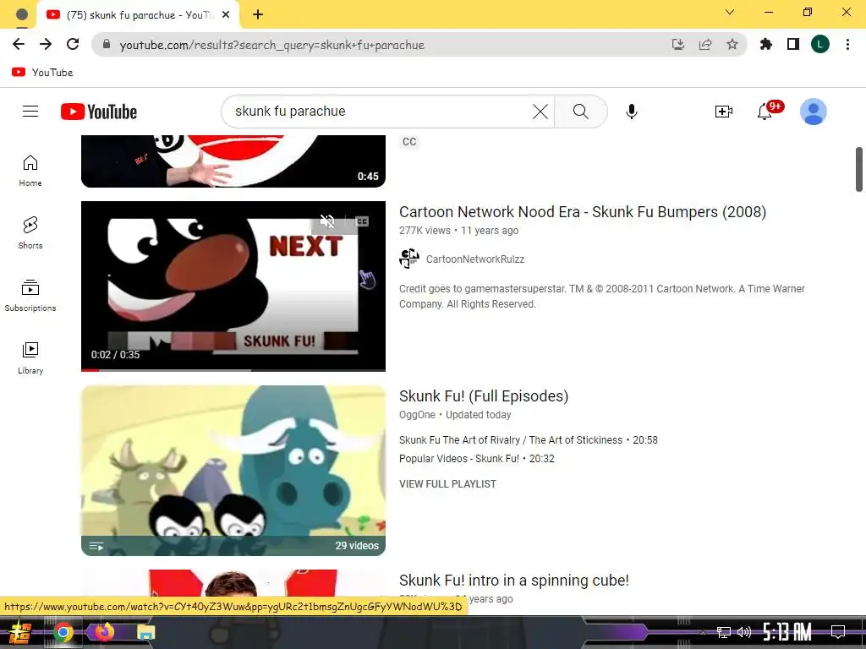Screen dimensions: 866x649
Task: Open Firefox from the taskbar
Action: (x=104, y=631)
